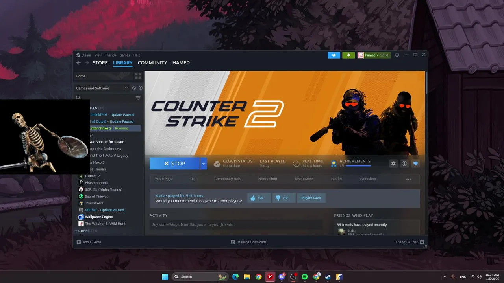The height and width of the screenshot is (283, 504).
Task: Open Spotify from the taskbar
Action: tap(305, 277)
